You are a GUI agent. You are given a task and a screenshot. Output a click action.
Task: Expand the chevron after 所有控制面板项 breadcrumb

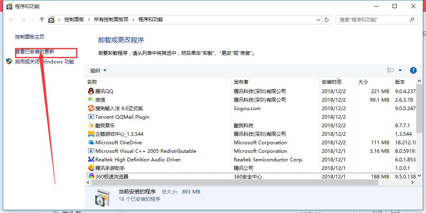pyautogui.click(x=134, y=20)
